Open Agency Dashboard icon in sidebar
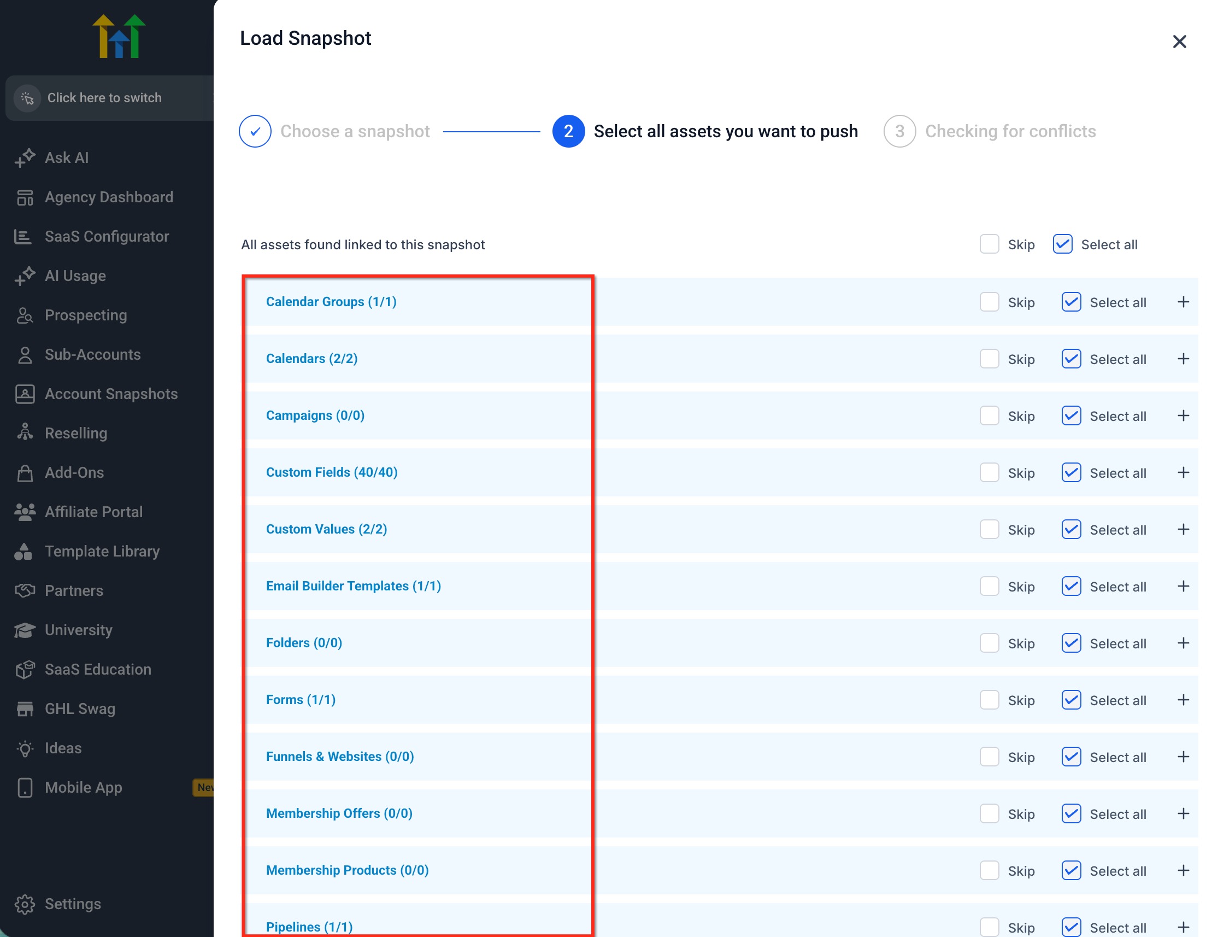This screenshot has height=937, width=1212. tap(25, 197)
